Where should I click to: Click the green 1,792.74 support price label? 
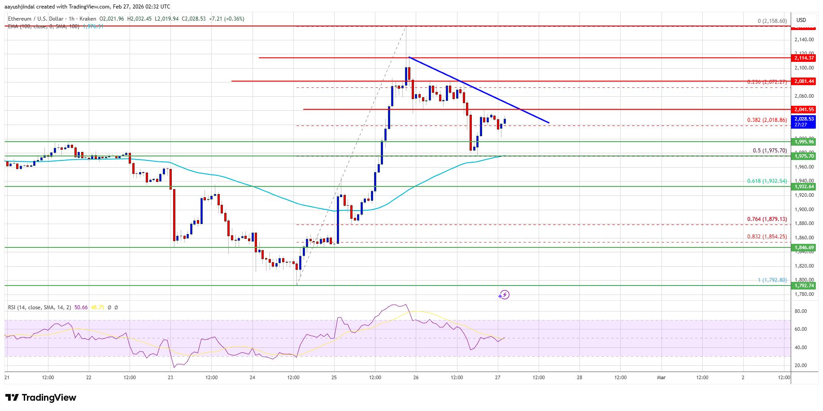point(803,285)
